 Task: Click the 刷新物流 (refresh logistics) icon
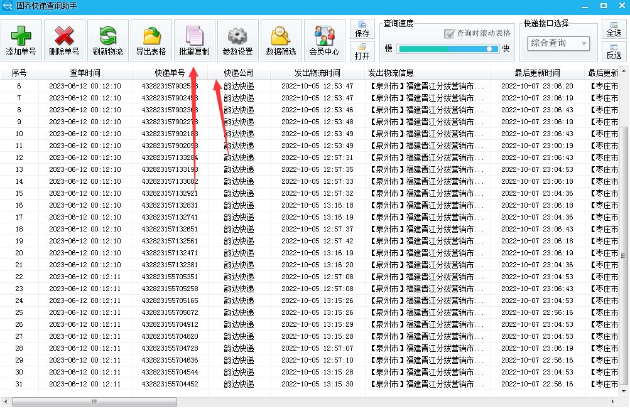(107, 39)
